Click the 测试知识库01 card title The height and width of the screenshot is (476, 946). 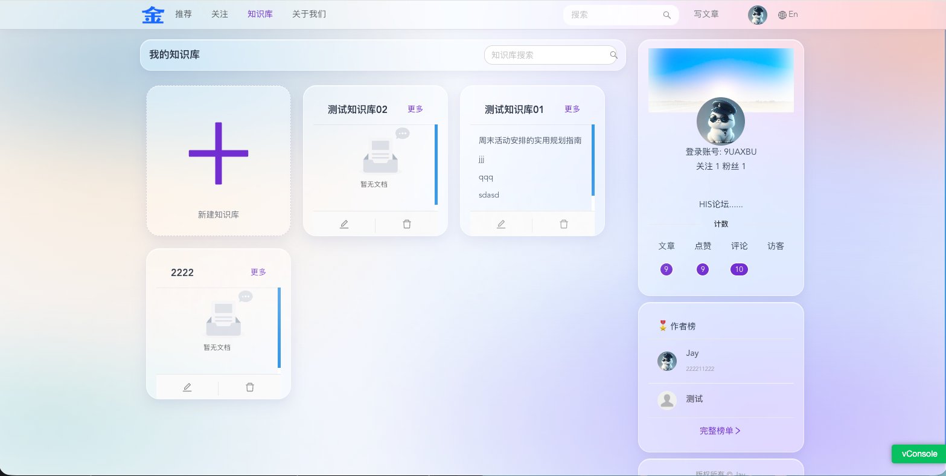coord(514,109)
